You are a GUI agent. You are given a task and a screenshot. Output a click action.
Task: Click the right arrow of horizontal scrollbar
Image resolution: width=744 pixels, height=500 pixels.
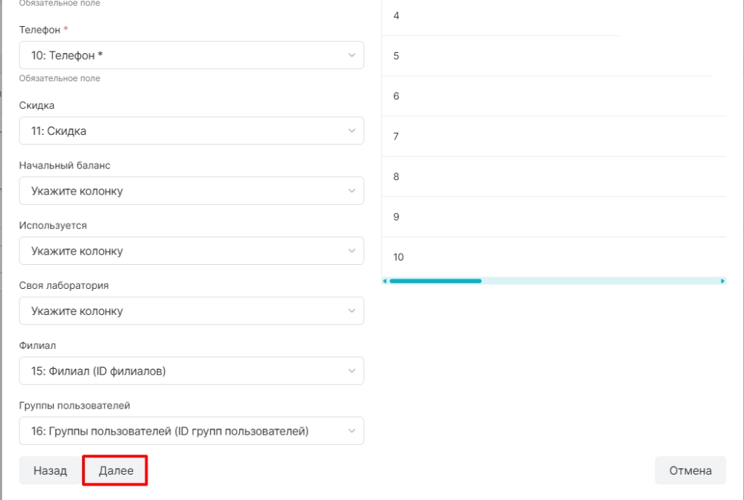[723, 281]
